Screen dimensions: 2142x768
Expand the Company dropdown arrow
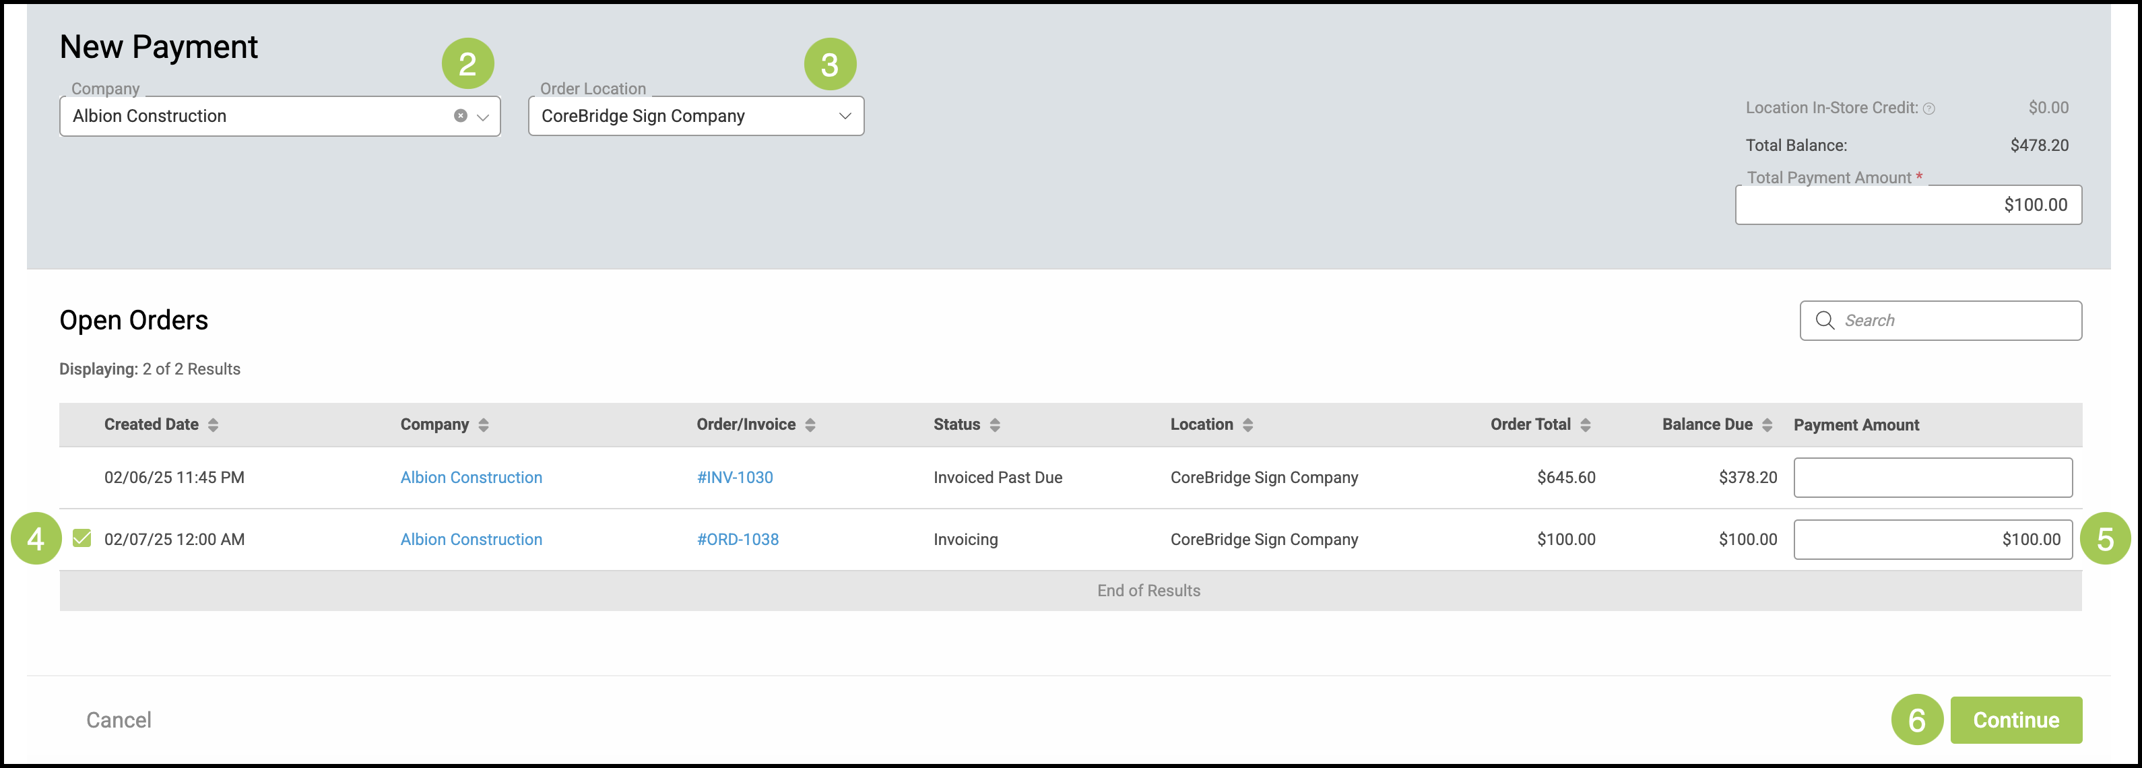483,117
